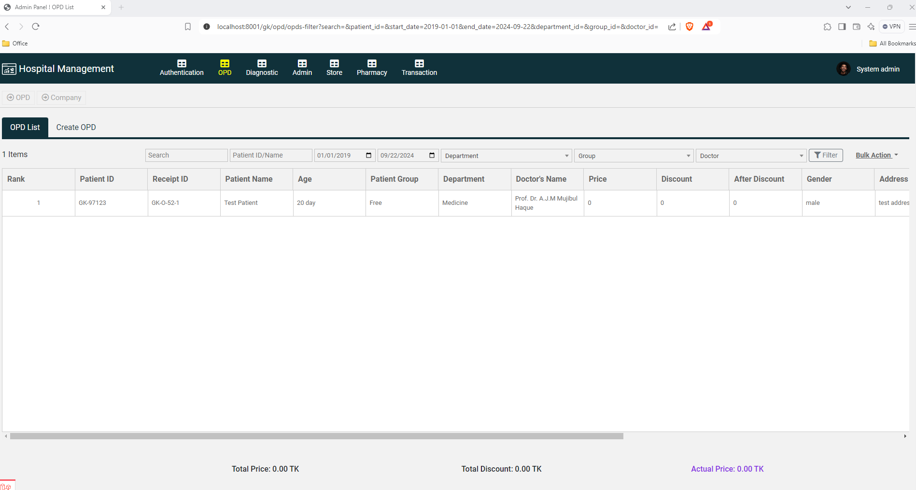Open the Brave Rewards triangle icon
This screenshot has width=916, height=490.
click(706, 26)
